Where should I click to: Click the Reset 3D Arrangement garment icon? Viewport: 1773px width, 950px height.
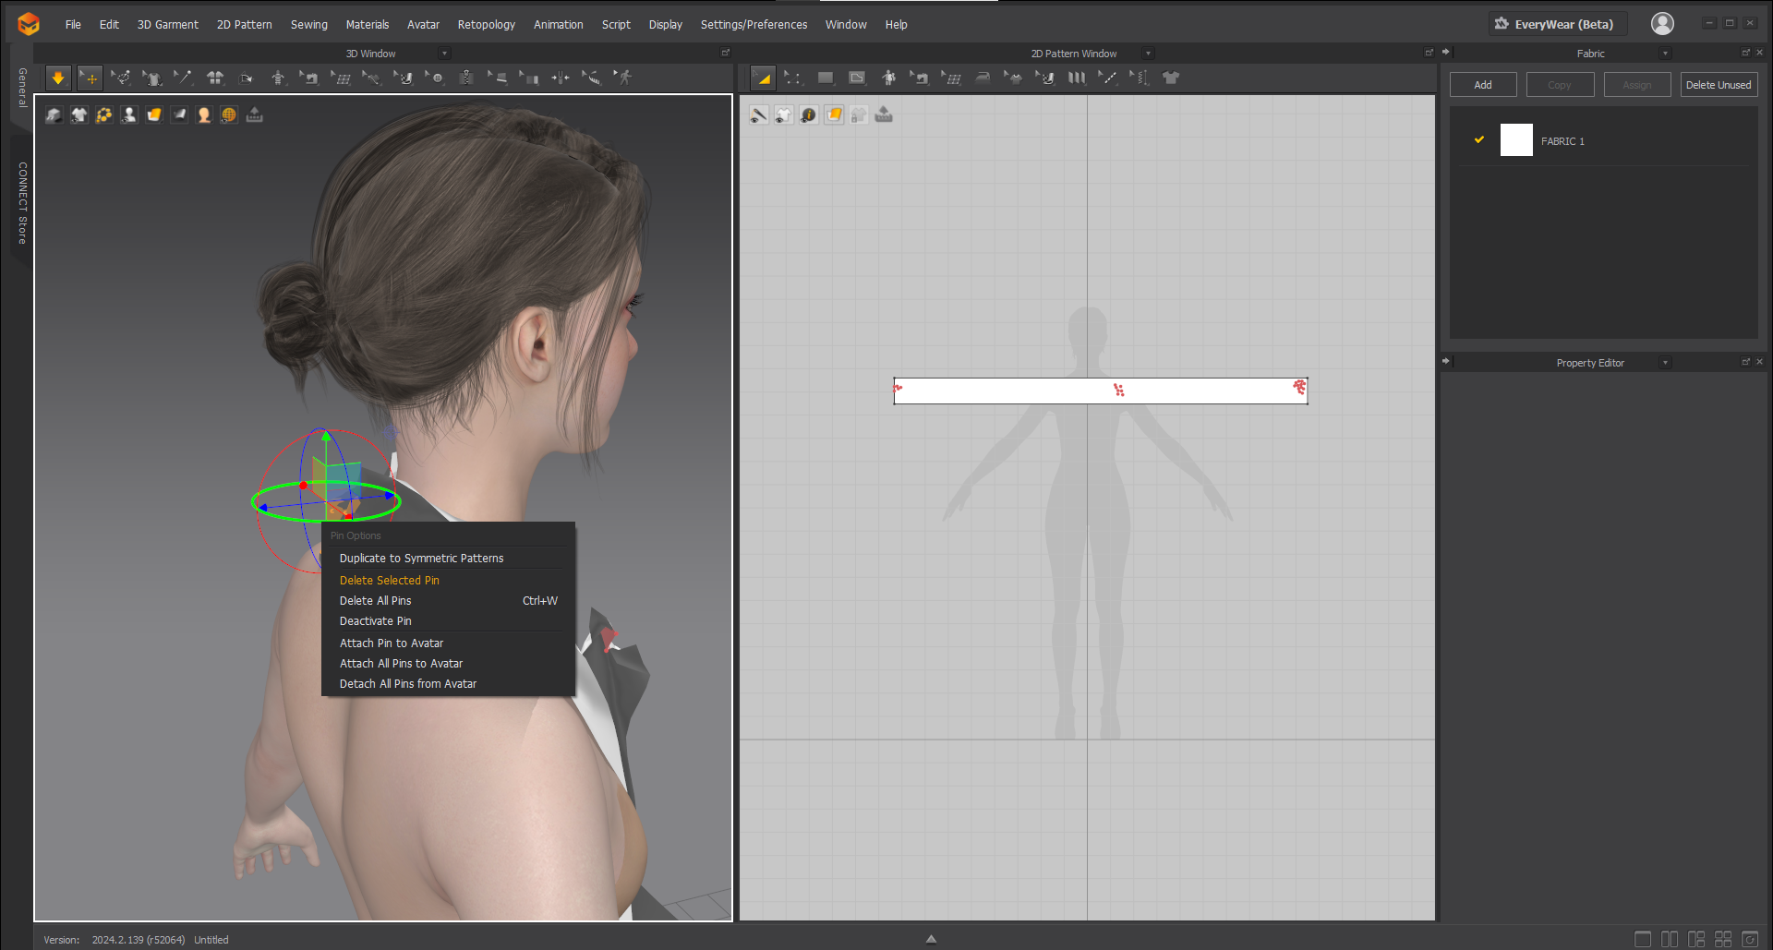[x=215, y=78]
